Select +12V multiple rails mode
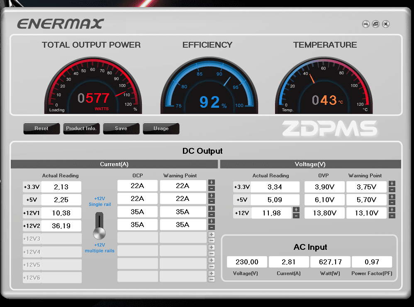 coord(100,248)
